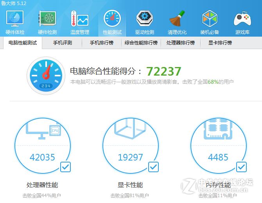Open 驱动检测 driver gear icon

point(145,18)
